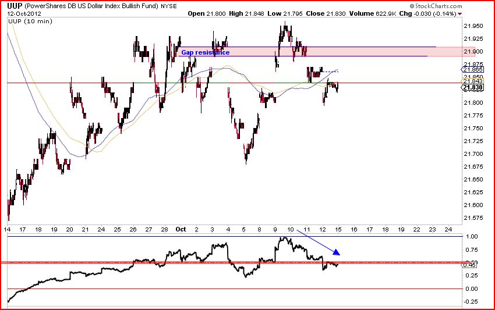This screenshot has height=310, width=495.
Task: Click the 22 date axis label
Action: [417, 229]
